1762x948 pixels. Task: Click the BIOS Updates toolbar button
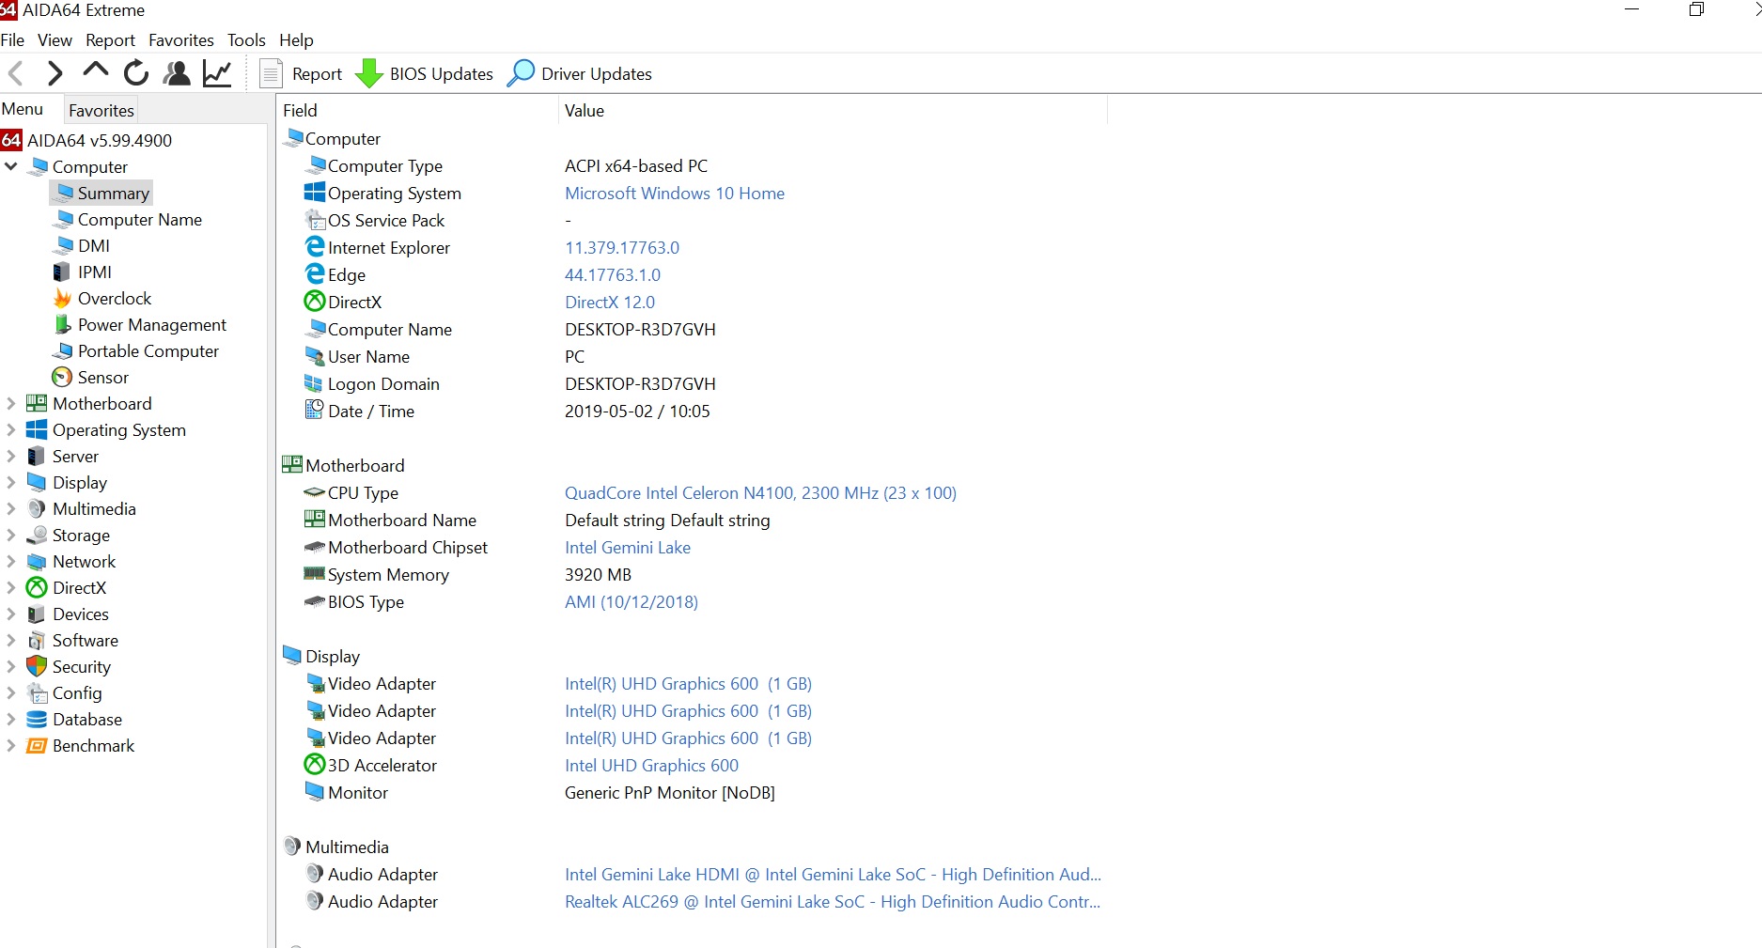424,73
